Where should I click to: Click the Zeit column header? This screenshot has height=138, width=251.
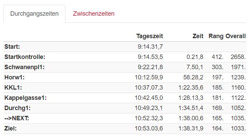click(x=198, y=36)
